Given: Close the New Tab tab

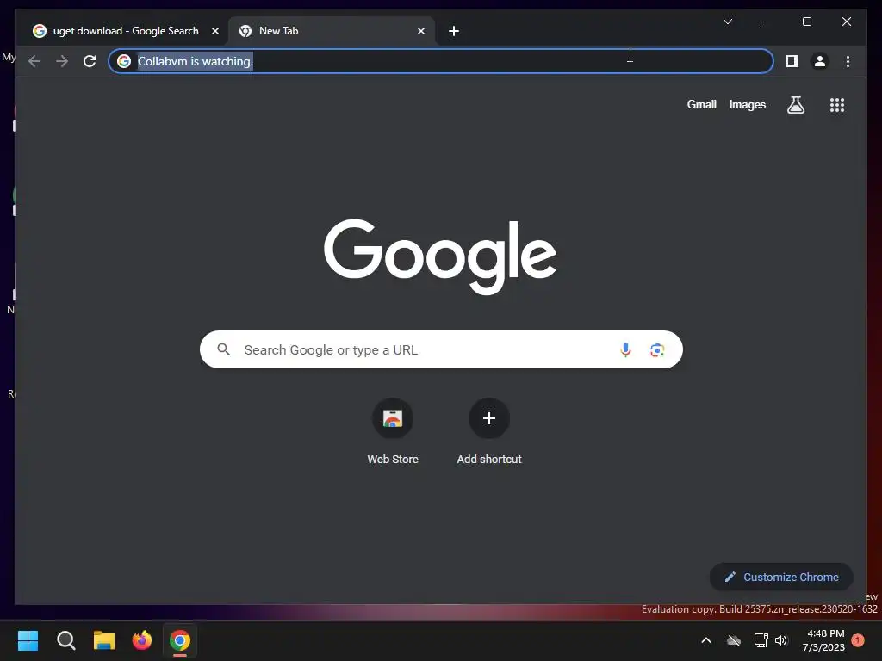Looking at the screenshot, I should pyautogui.click(x=420, y=31).
